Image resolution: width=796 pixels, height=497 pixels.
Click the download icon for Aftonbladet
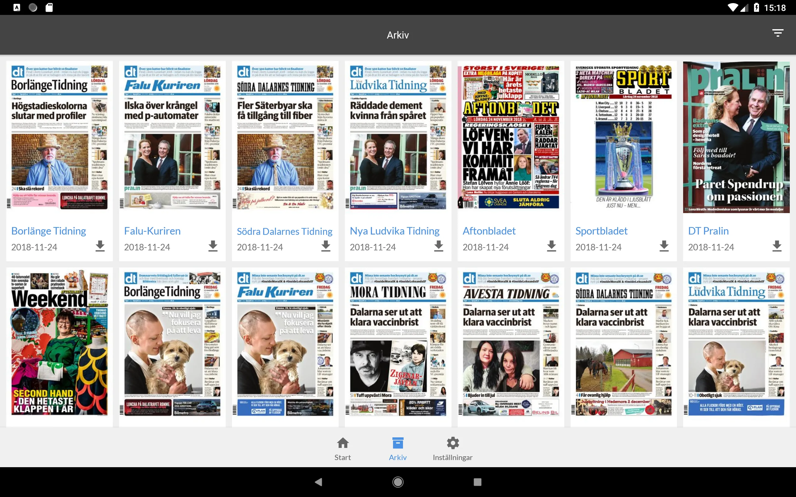551,246
